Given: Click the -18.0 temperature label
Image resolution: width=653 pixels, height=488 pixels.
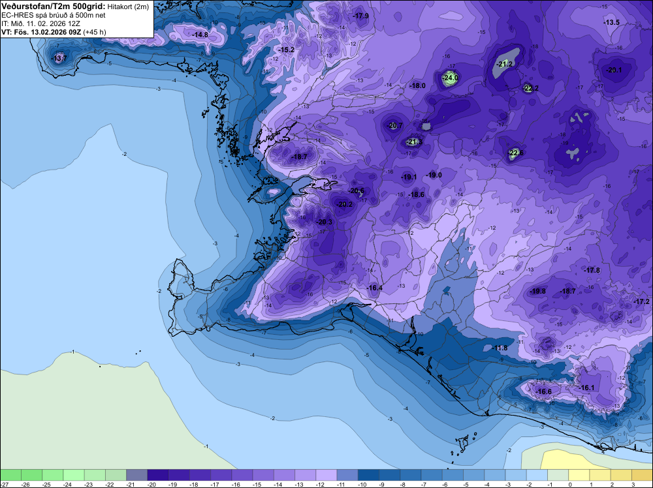Looking at the screenshot, I should point(417,85).
